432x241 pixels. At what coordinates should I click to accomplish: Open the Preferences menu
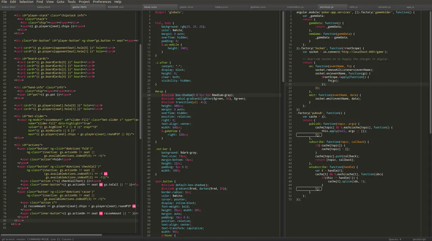[x=102, y=2]
